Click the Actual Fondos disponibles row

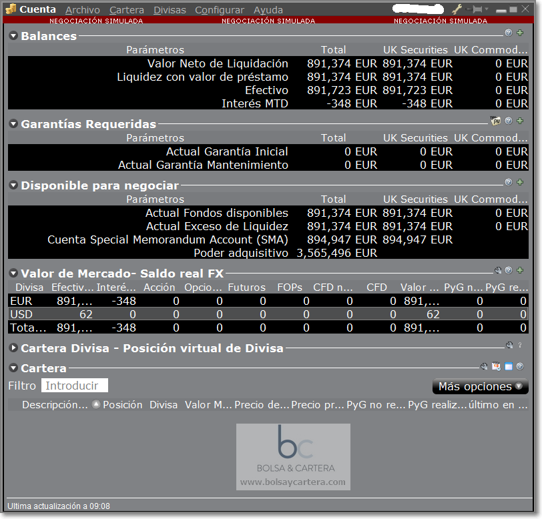click(x=268, y=213)
